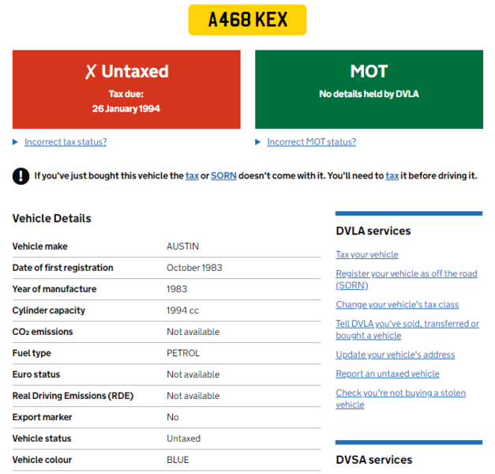
Task: Click Report an untaxed vehicle link
Action: [x=387, y=374]
